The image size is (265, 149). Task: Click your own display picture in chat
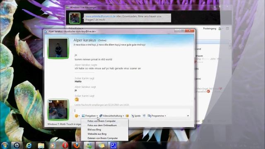click(58, 110)
